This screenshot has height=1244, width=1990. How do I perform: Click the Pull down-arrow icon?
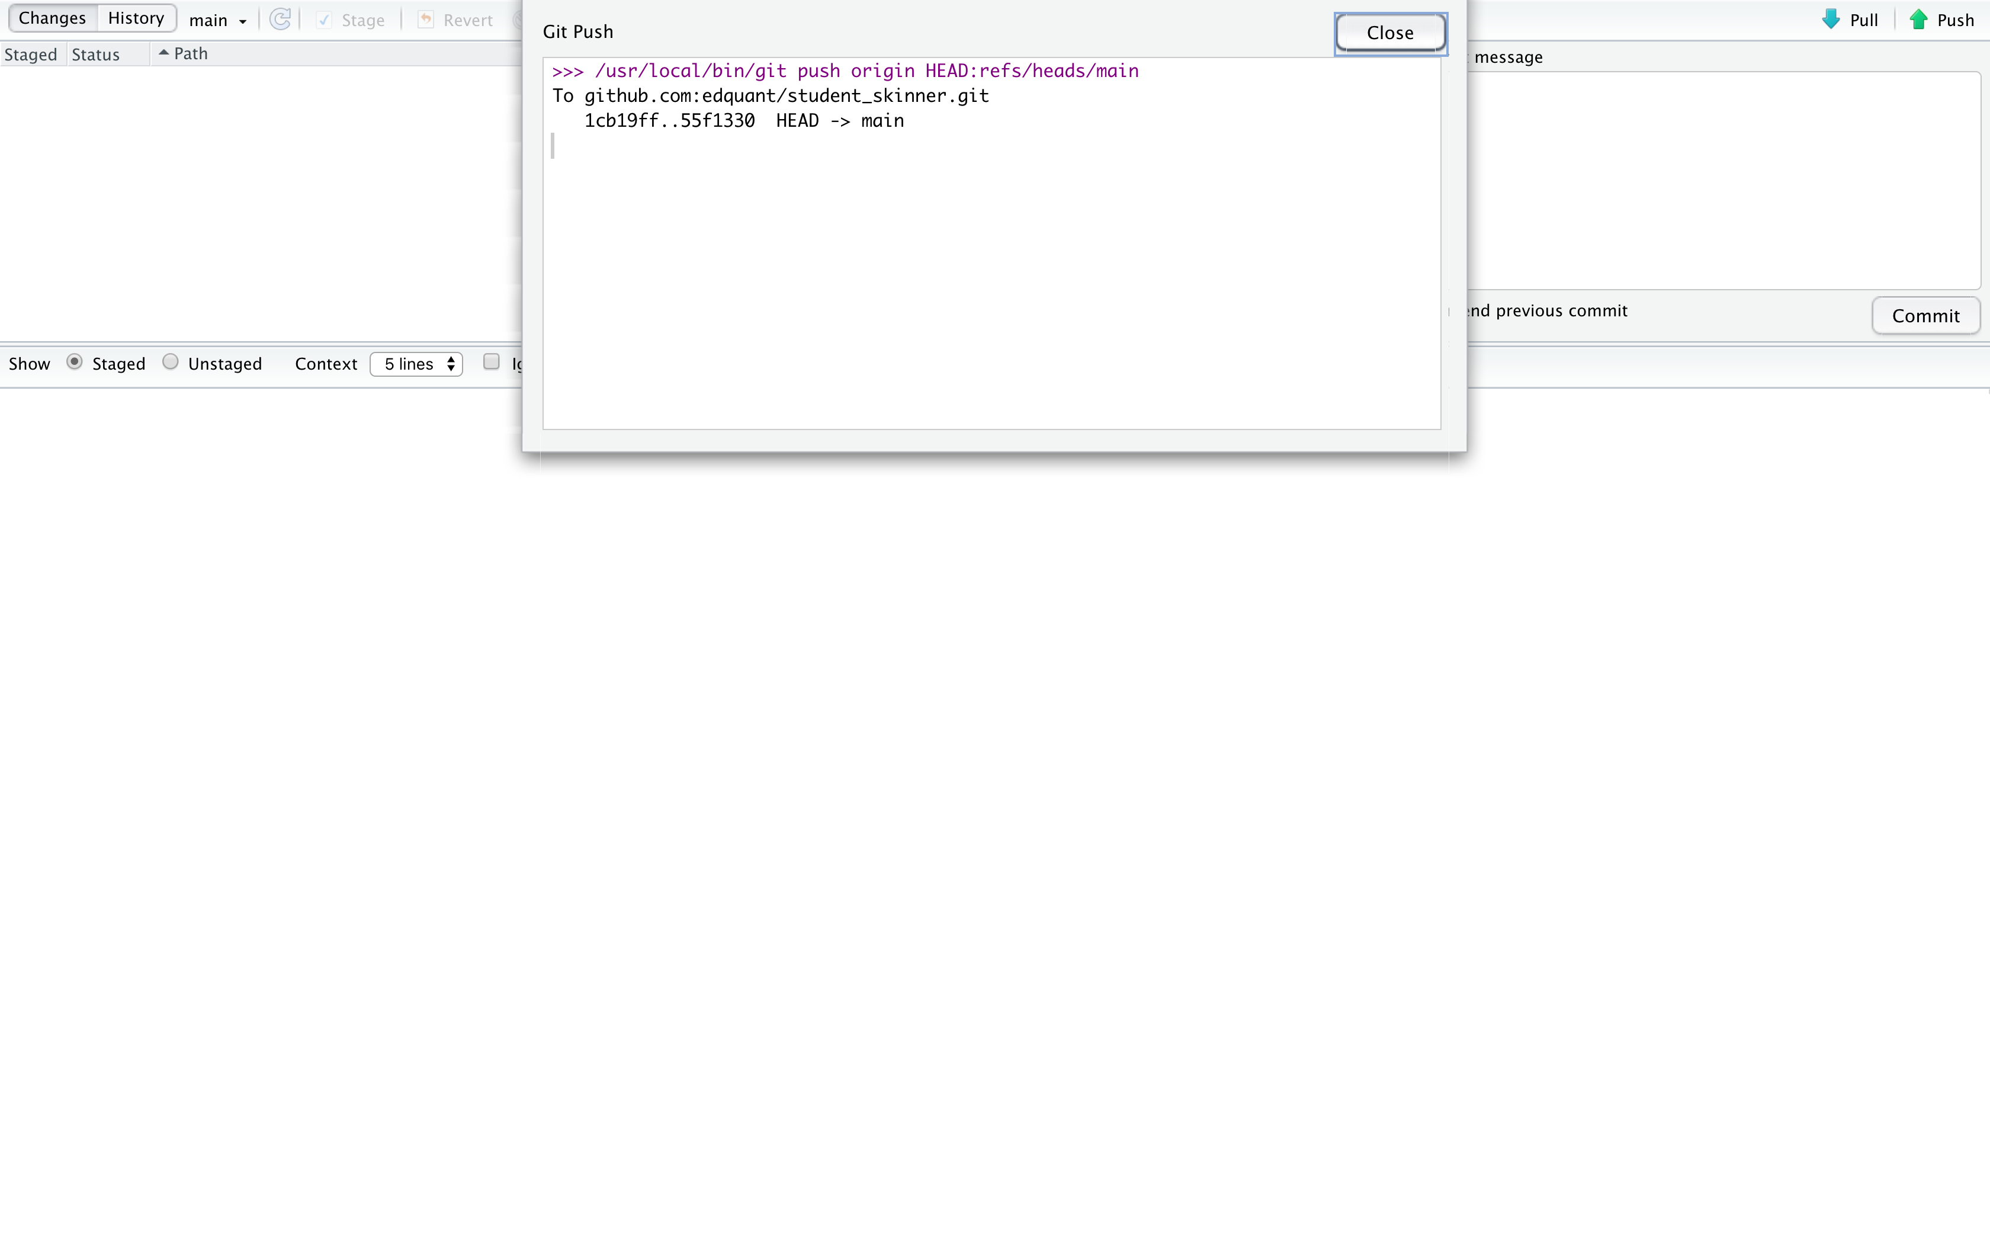(x=1831, y=20)
